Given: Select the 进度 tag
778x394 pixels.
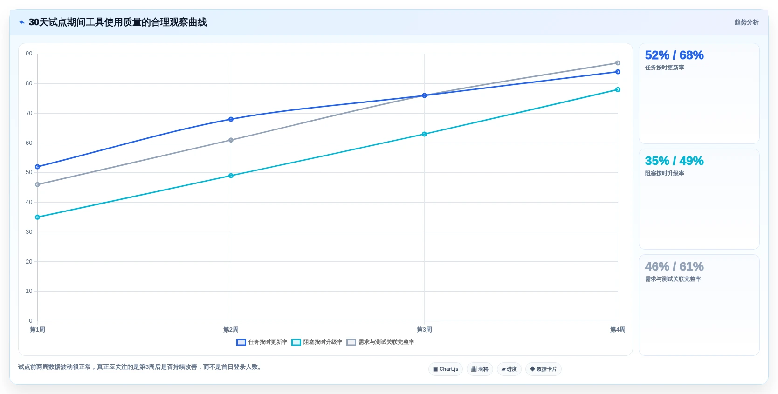Looking at the screenshot, I should (509, 369).
